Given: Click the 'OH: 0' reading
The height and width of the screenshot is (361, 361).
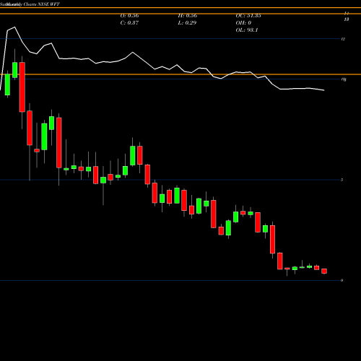Looking at the screenshot, I should [243, 23].
